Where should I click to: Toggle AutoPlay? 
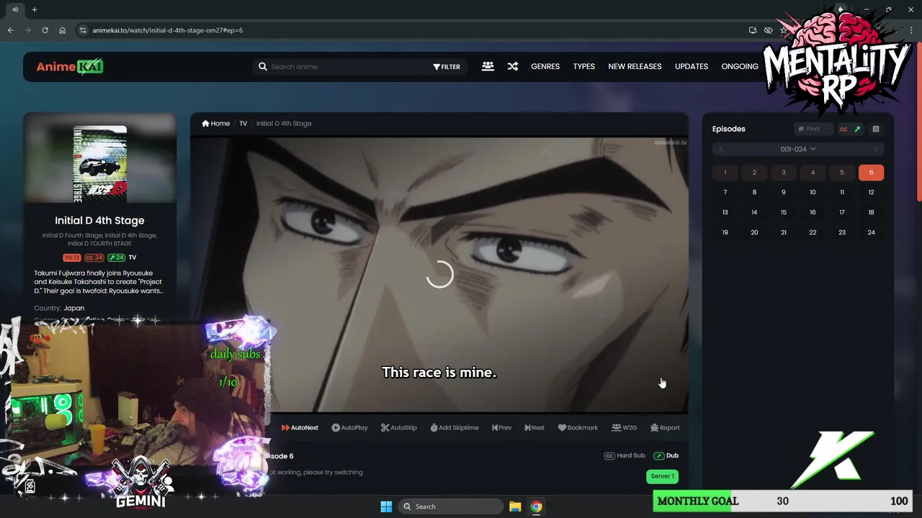pyautogui.click(x=349, y=427)
